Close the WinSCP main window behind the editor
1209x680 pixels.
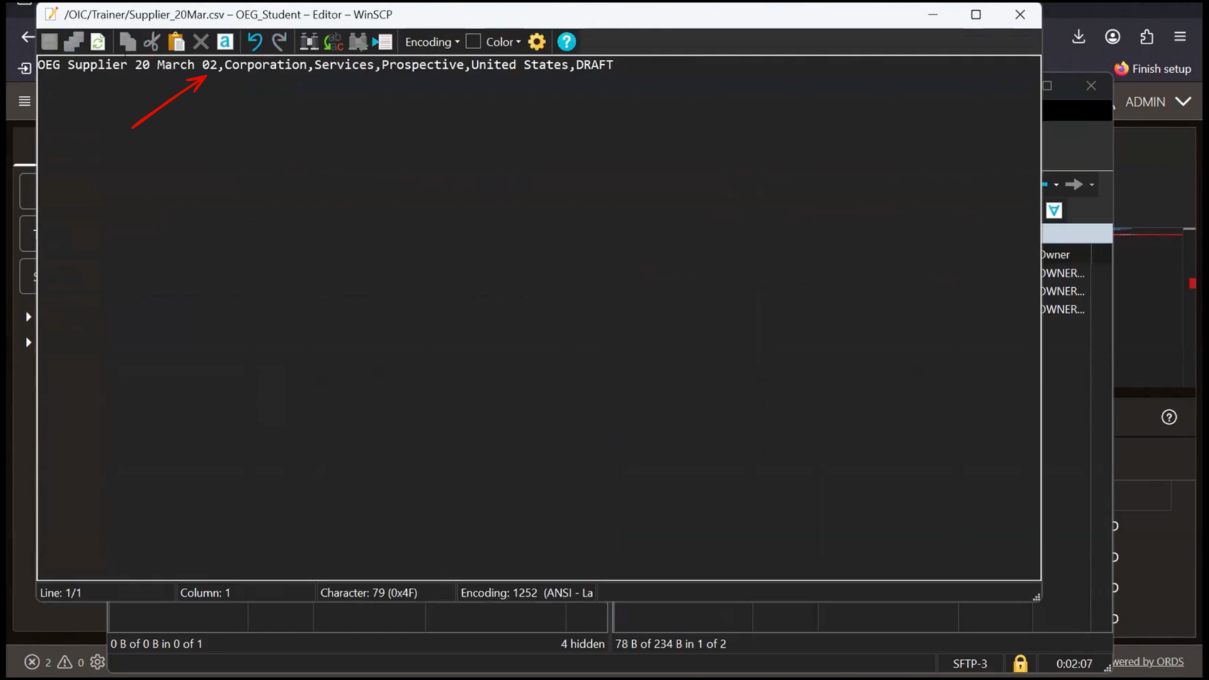click(x=1091, y=86)
